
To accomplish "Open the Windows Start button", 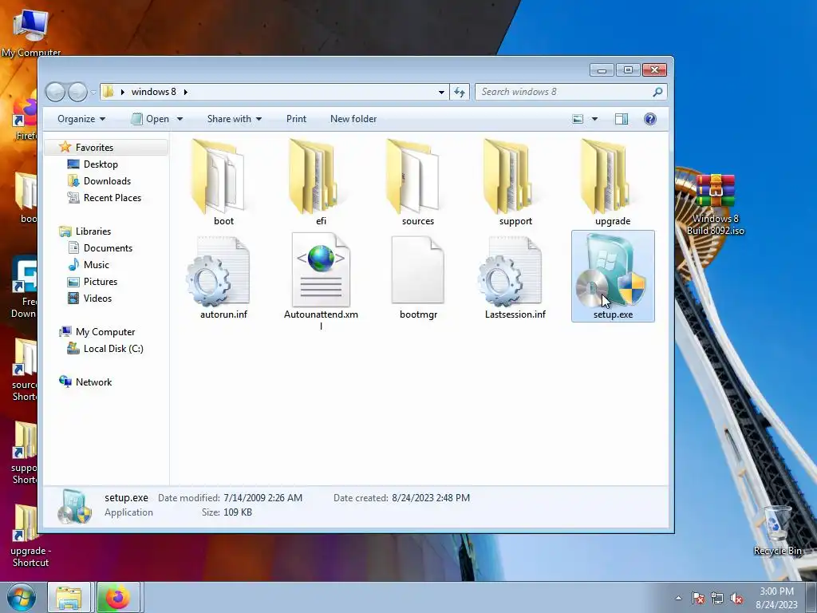I will tap(22, 597).
